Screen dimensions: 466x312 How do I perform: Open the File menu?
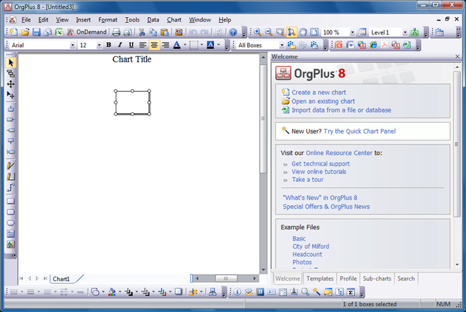[26, 20]
